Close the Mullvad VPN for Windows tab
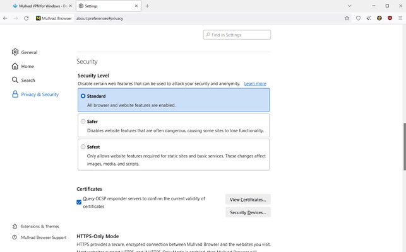Image resolution: width=406 pixels, height=252 pixels. coord(71,6)
